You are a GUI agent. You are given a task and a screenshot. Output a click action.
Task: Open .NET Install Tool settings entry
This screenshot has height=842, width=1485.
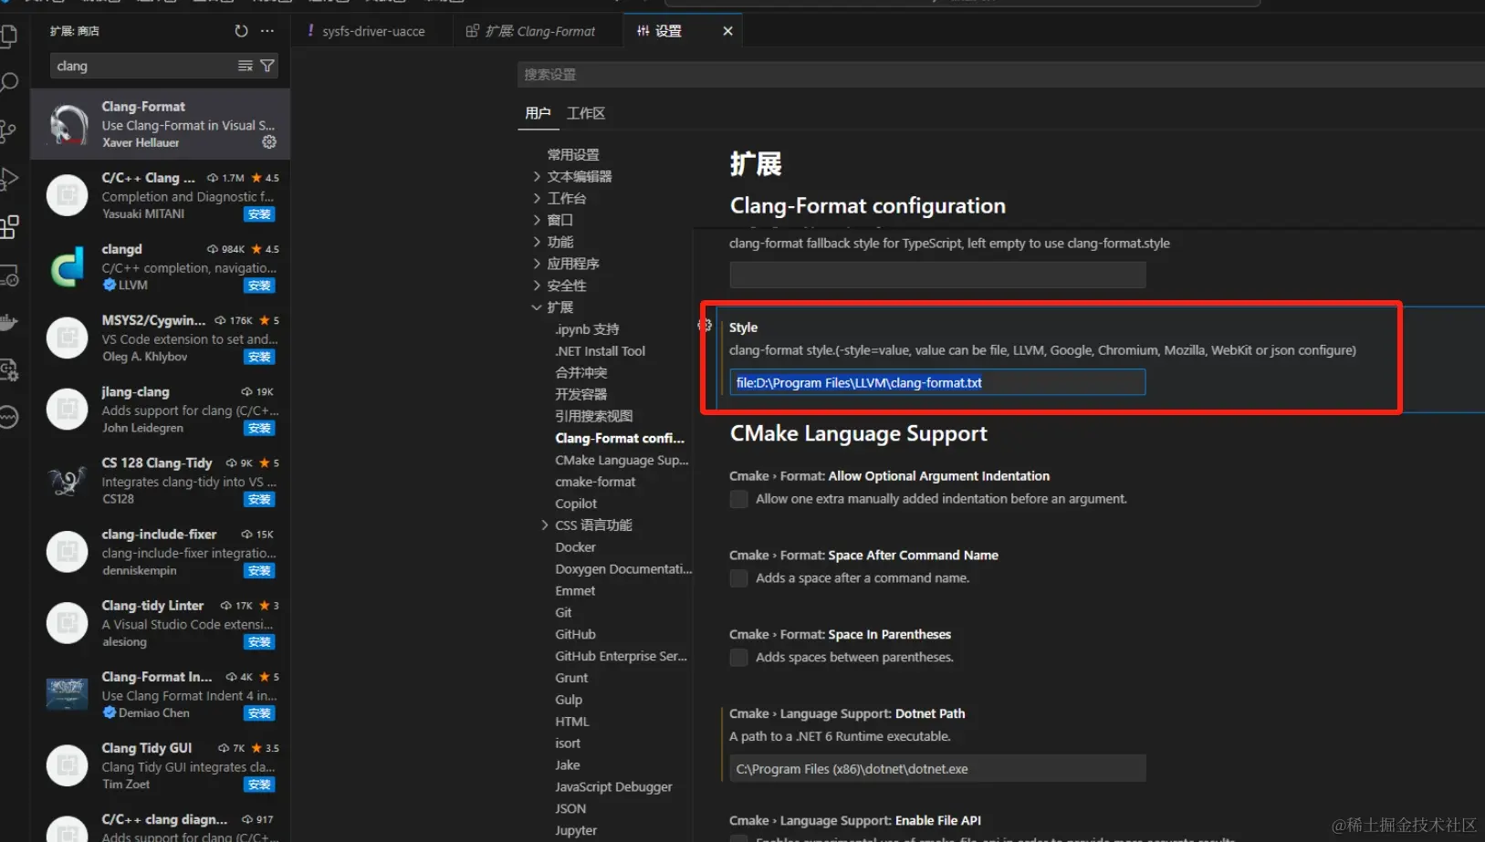pos(600,351)
